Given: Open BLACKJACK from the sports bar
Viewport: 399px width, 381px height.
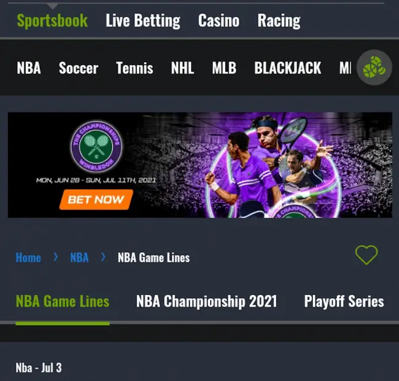Looking at the screenshot, I should pos(288,68).
